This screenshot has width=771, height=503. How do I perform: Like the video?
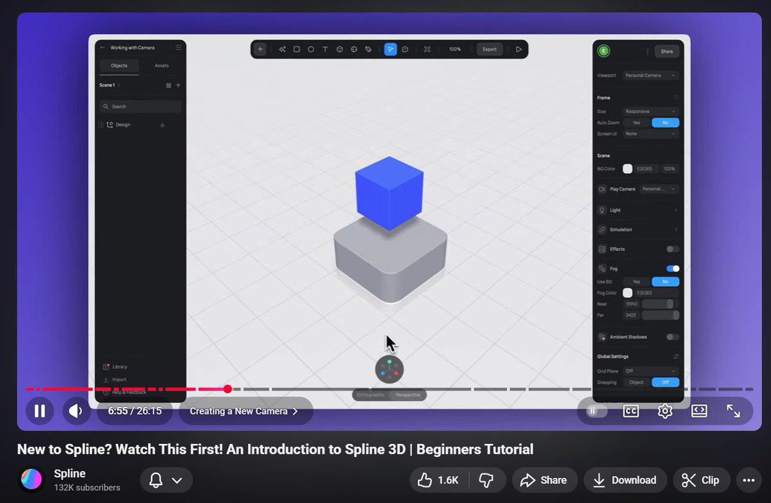click(439, 480)
